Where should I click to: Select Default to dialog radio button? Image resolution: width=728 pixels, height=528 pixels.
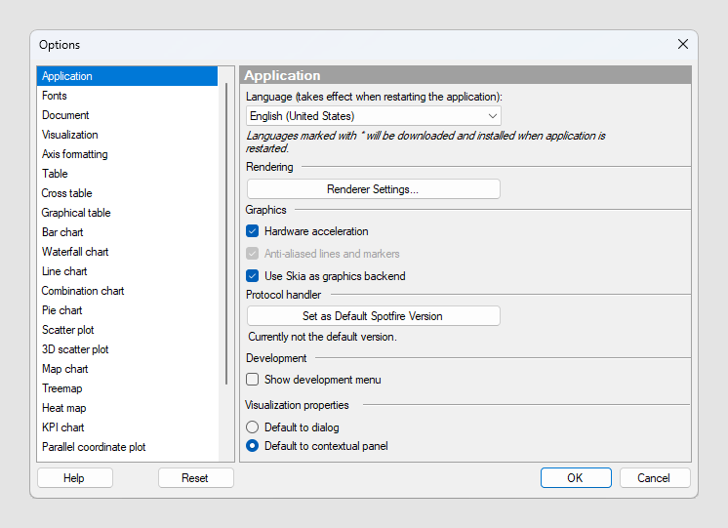click(x=253, y=427)
